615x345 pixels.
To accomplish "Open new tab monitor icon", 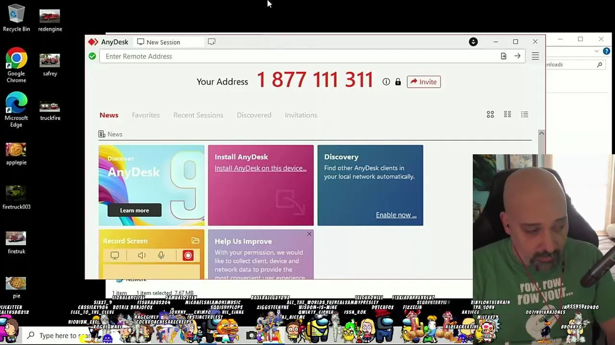I will click(211, 42).
